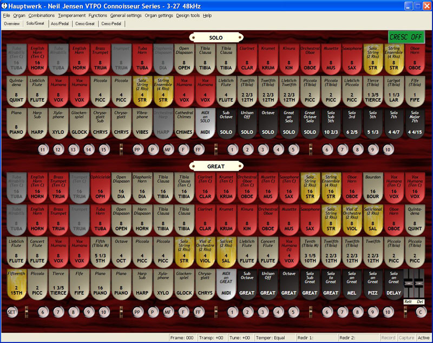Toggle the Great Bourdon 16 BOUR stop
Image resolution: width=433 pixels, height=343 pixels.
[373, 187]
